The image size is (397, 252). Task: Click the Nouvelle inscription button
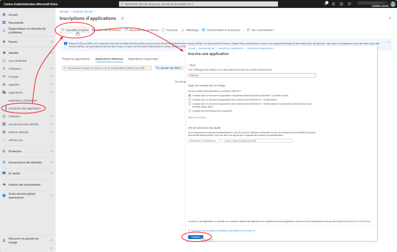(75, 29)
